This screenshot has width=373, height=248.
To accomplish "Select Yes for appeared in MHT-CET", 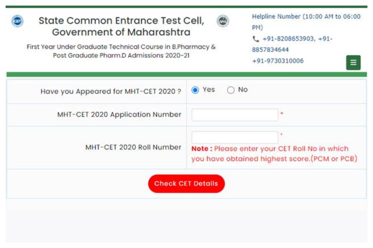I will pos(195,90).
